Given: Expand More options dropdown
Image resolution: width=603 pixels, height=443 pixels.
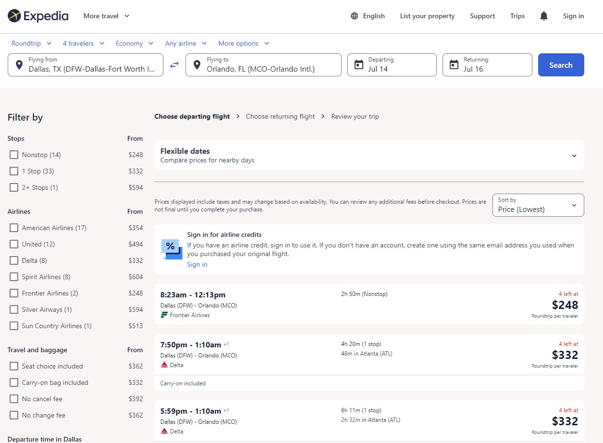Looking at the screenshot, I should [244, 43].
